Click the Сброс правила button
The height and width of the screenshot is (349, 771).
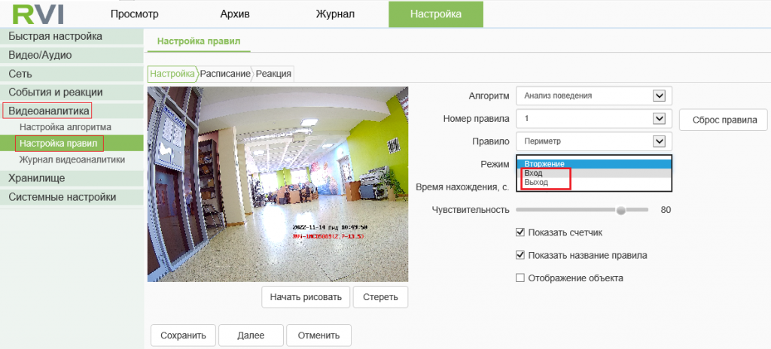coord(724,120)
